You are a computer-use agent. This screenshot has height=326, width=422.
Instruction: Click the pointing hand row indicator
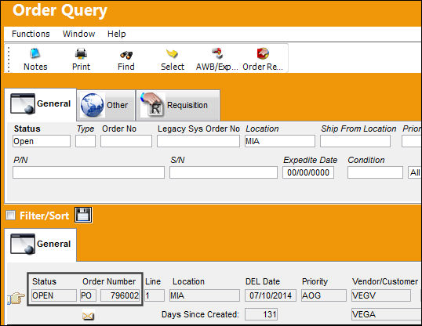[x=16, y=299]
